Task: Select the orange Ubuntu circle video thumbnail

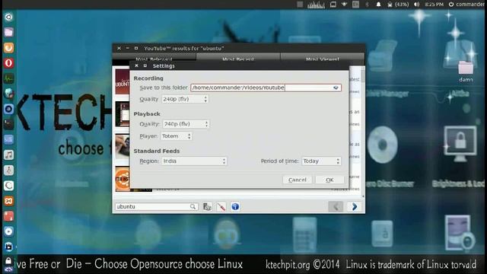Action: coord(122,179)
